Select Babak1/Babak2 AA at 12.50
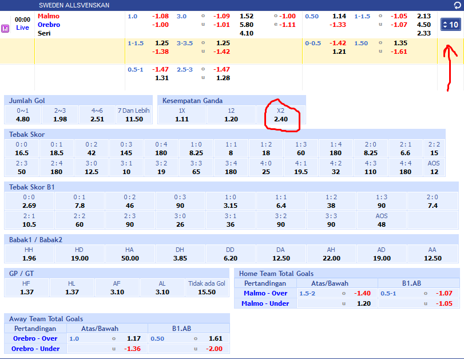464x359 pixels. click(433, 258)
